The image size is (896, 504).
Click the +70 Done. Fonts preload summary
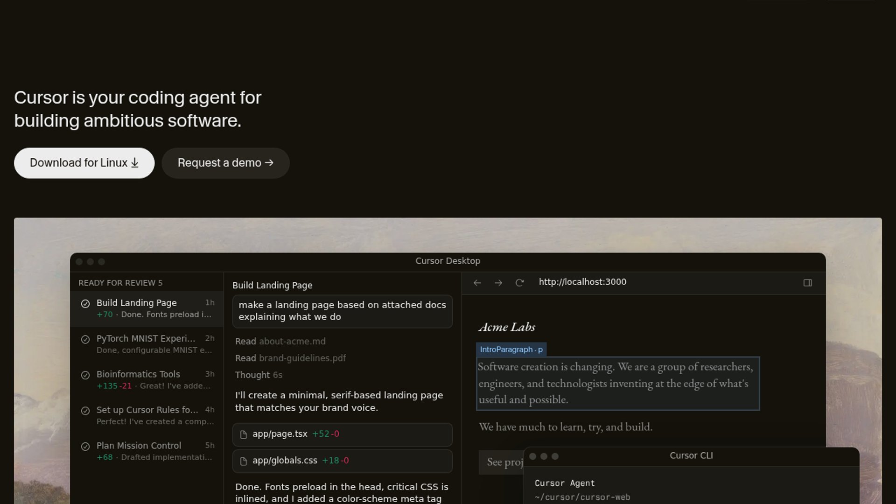click(154, 315)
